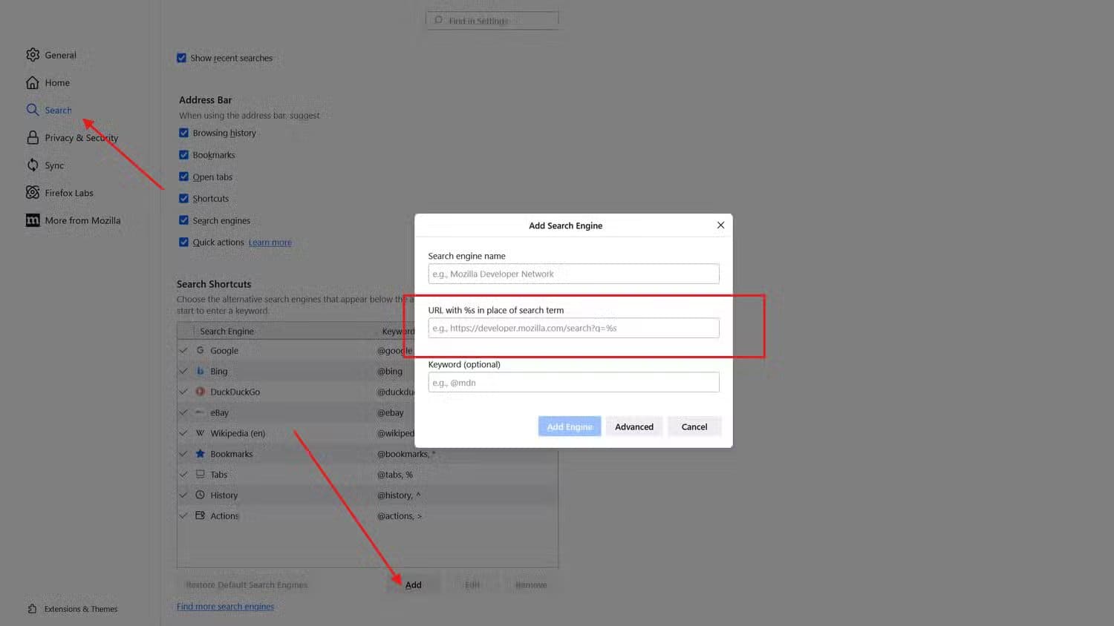The height and width of the screenshot is (626, 1114).
Task: Click the Add Engine button
Action: pyautogui.click(x=570, y=426)
